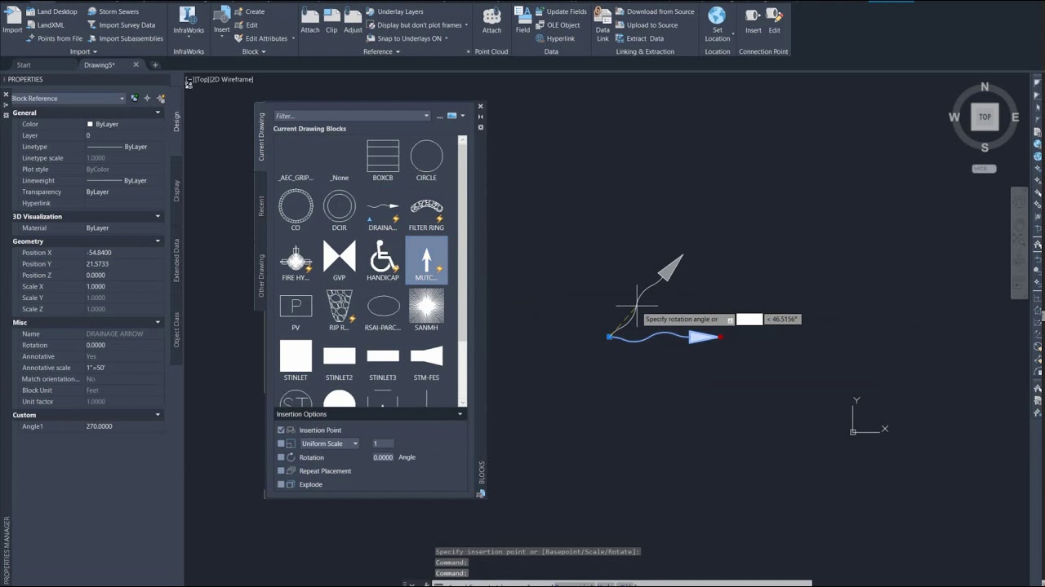This screenshot has width=1045, height=587.
Task: Click 2D Wireframe visual style control
Action: tap(233, 79)
